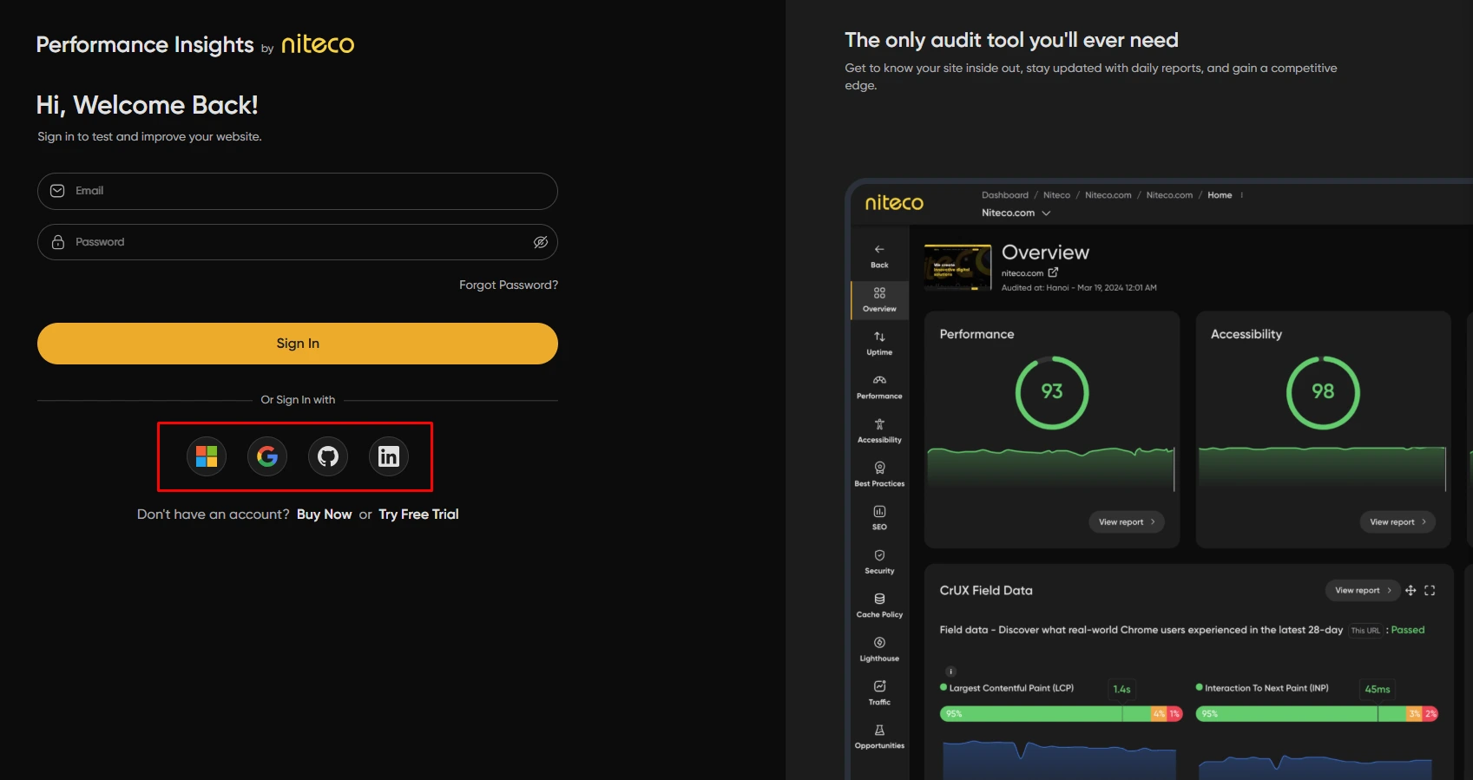Click the Email input field
The image size is (1473, 780).
point(298,191)
